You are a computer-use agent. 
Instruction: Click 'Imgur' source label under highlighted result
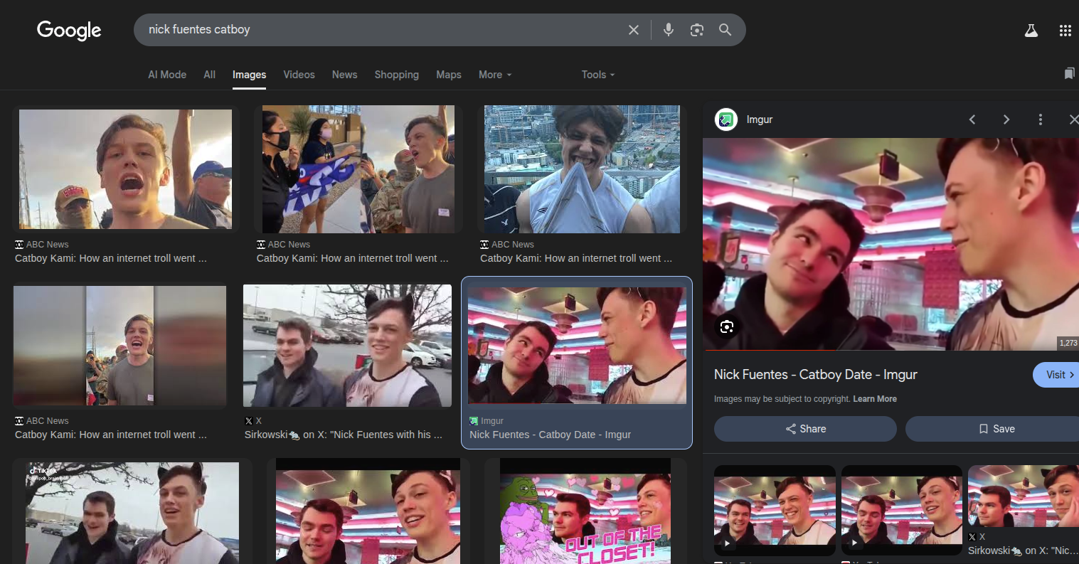coord(491,421)
